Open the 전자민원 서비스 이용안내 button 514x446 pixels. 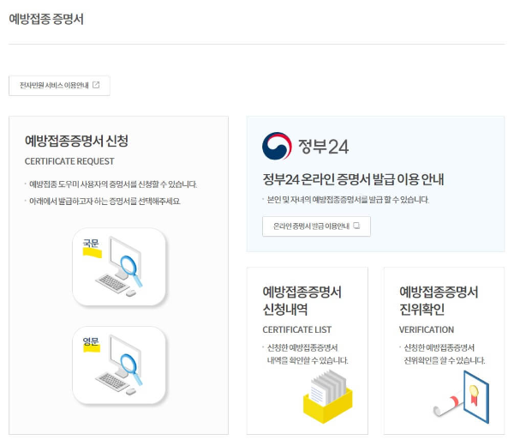coord(59,86)
